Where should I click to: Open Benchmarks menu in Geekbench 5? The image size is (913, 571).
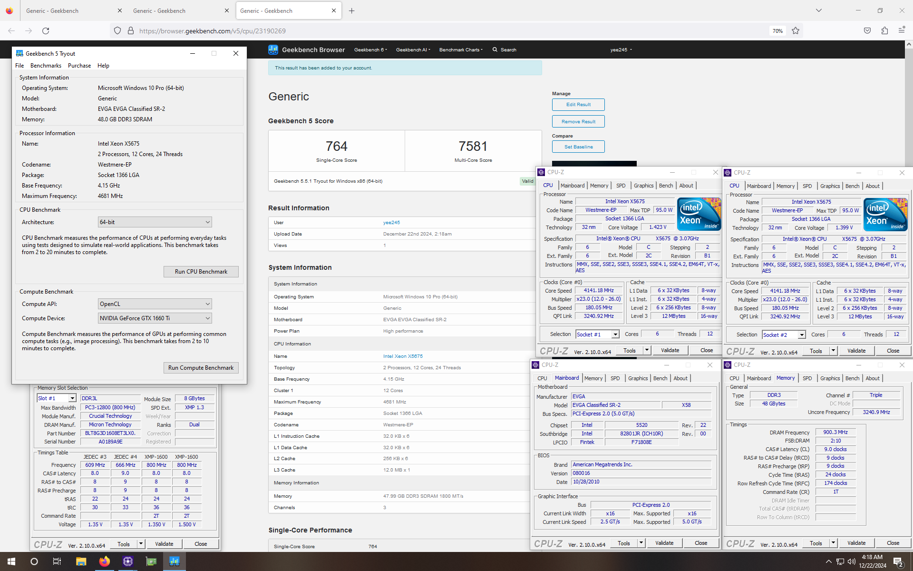pyautogui.click(x=46, y=66)
